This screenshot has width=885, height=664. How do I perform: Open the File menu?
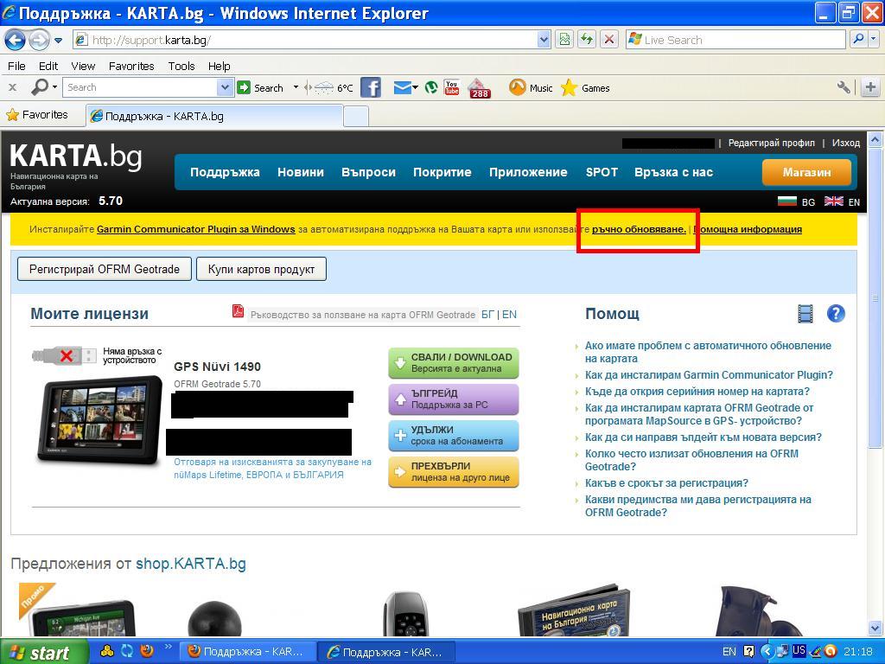[x=16, y=66]
